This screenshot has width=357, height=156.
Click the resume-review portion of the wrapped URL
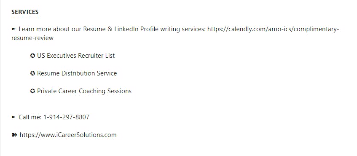[x=32, y=38]
